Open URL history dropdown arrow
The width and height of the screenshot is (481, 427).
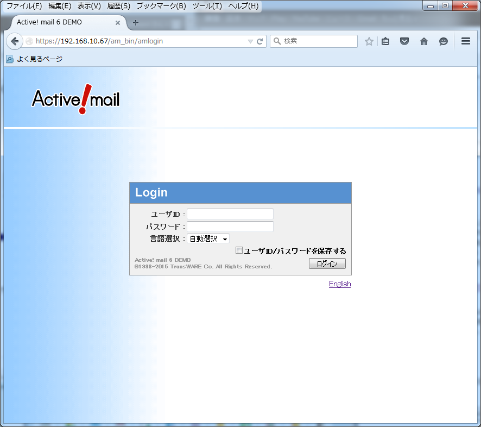coord(250,41)
